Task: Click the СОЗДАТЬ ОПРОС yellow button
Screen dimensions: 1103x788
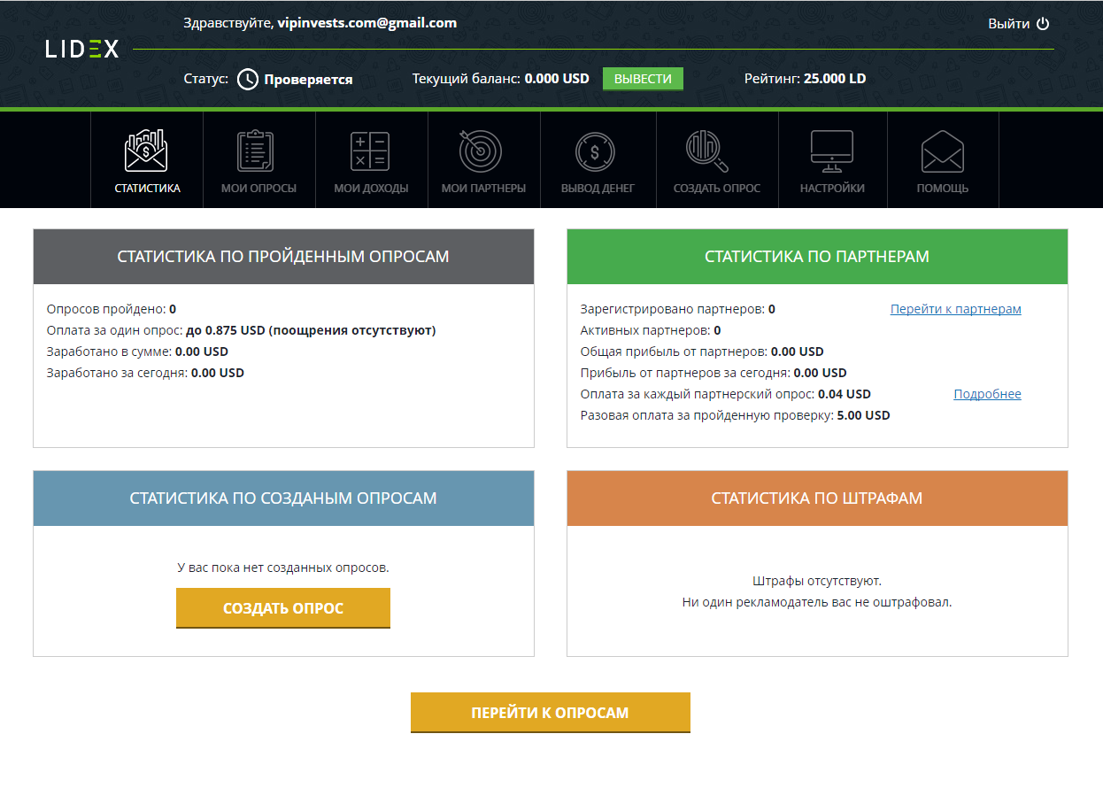Action: pyautogui.click(x=283, y=608)
